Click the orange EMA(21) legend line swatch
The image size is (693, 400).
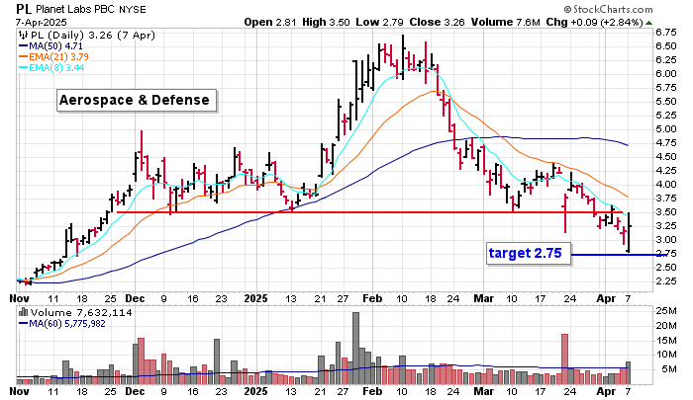point(23,57)
